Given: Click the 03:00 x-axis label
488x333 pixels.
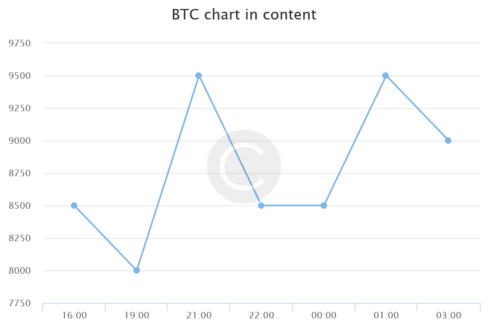Looking at the screenshot, I should pyautogui.click(x=449, y=316).
